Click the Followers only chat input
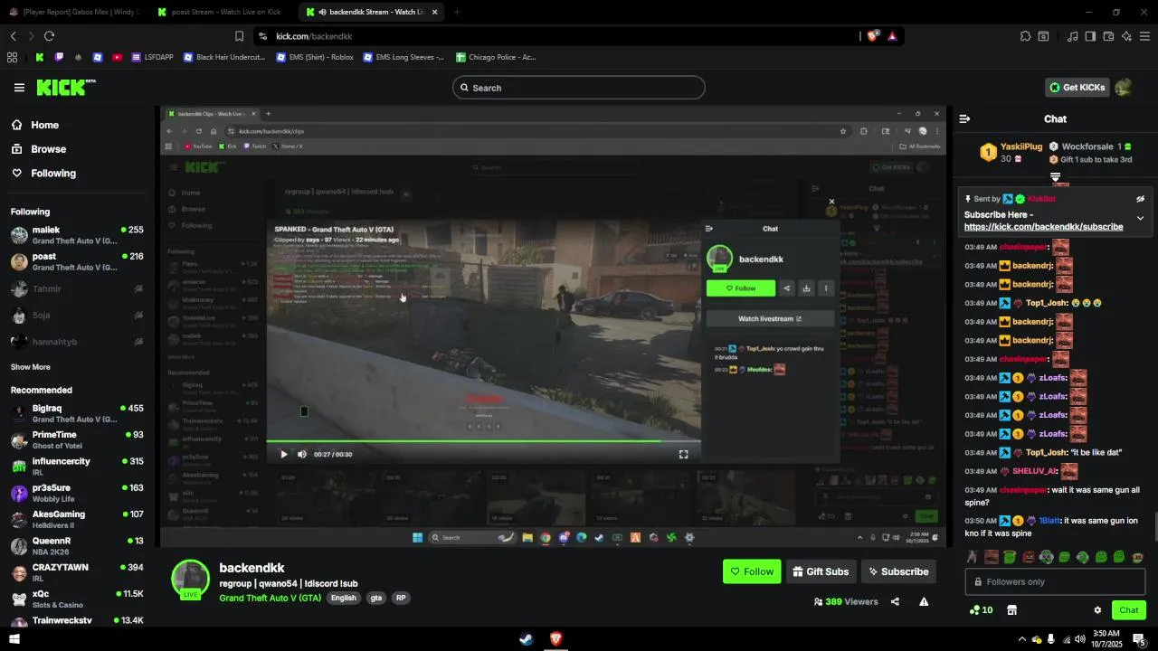Image resolution: width=1158 pixels, height=651 pixels. click(1055, 581)
